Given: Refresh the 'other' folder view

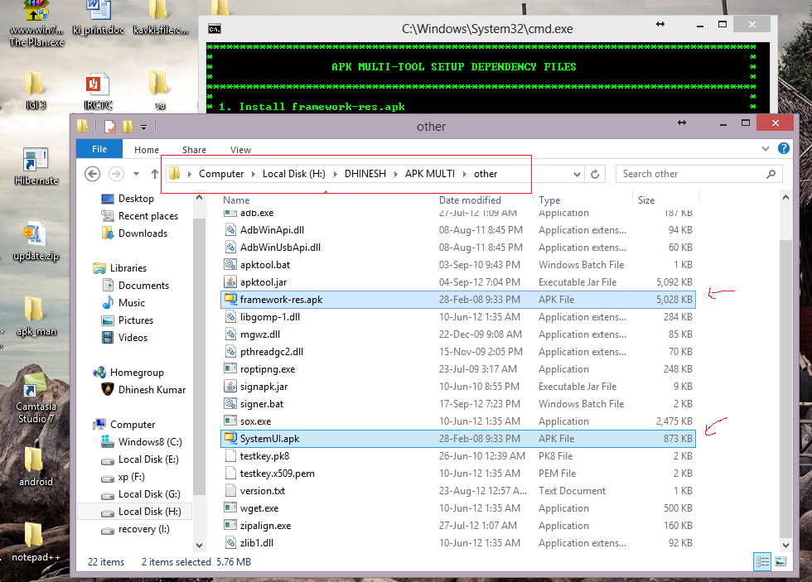Looking at the screenshot, I should pyautogui.click(x=595, y=175).
